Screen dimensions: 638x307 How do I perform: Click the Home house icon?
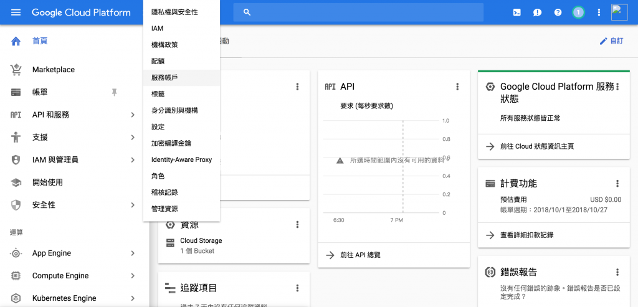point(16,40)
